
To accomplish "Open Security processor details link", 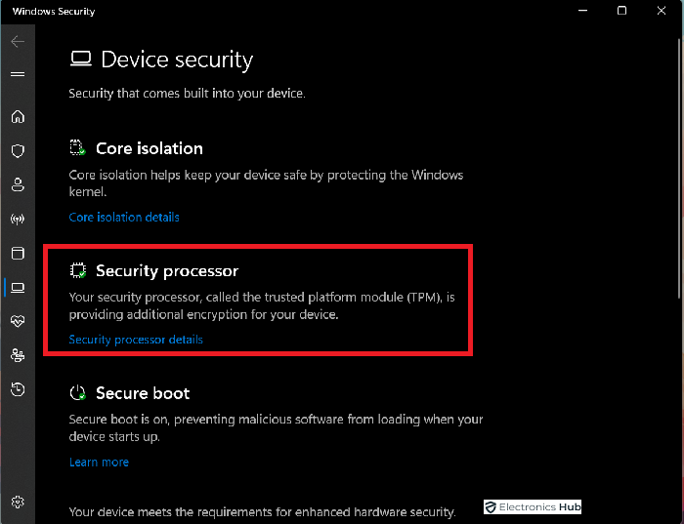I will point(136,340).
